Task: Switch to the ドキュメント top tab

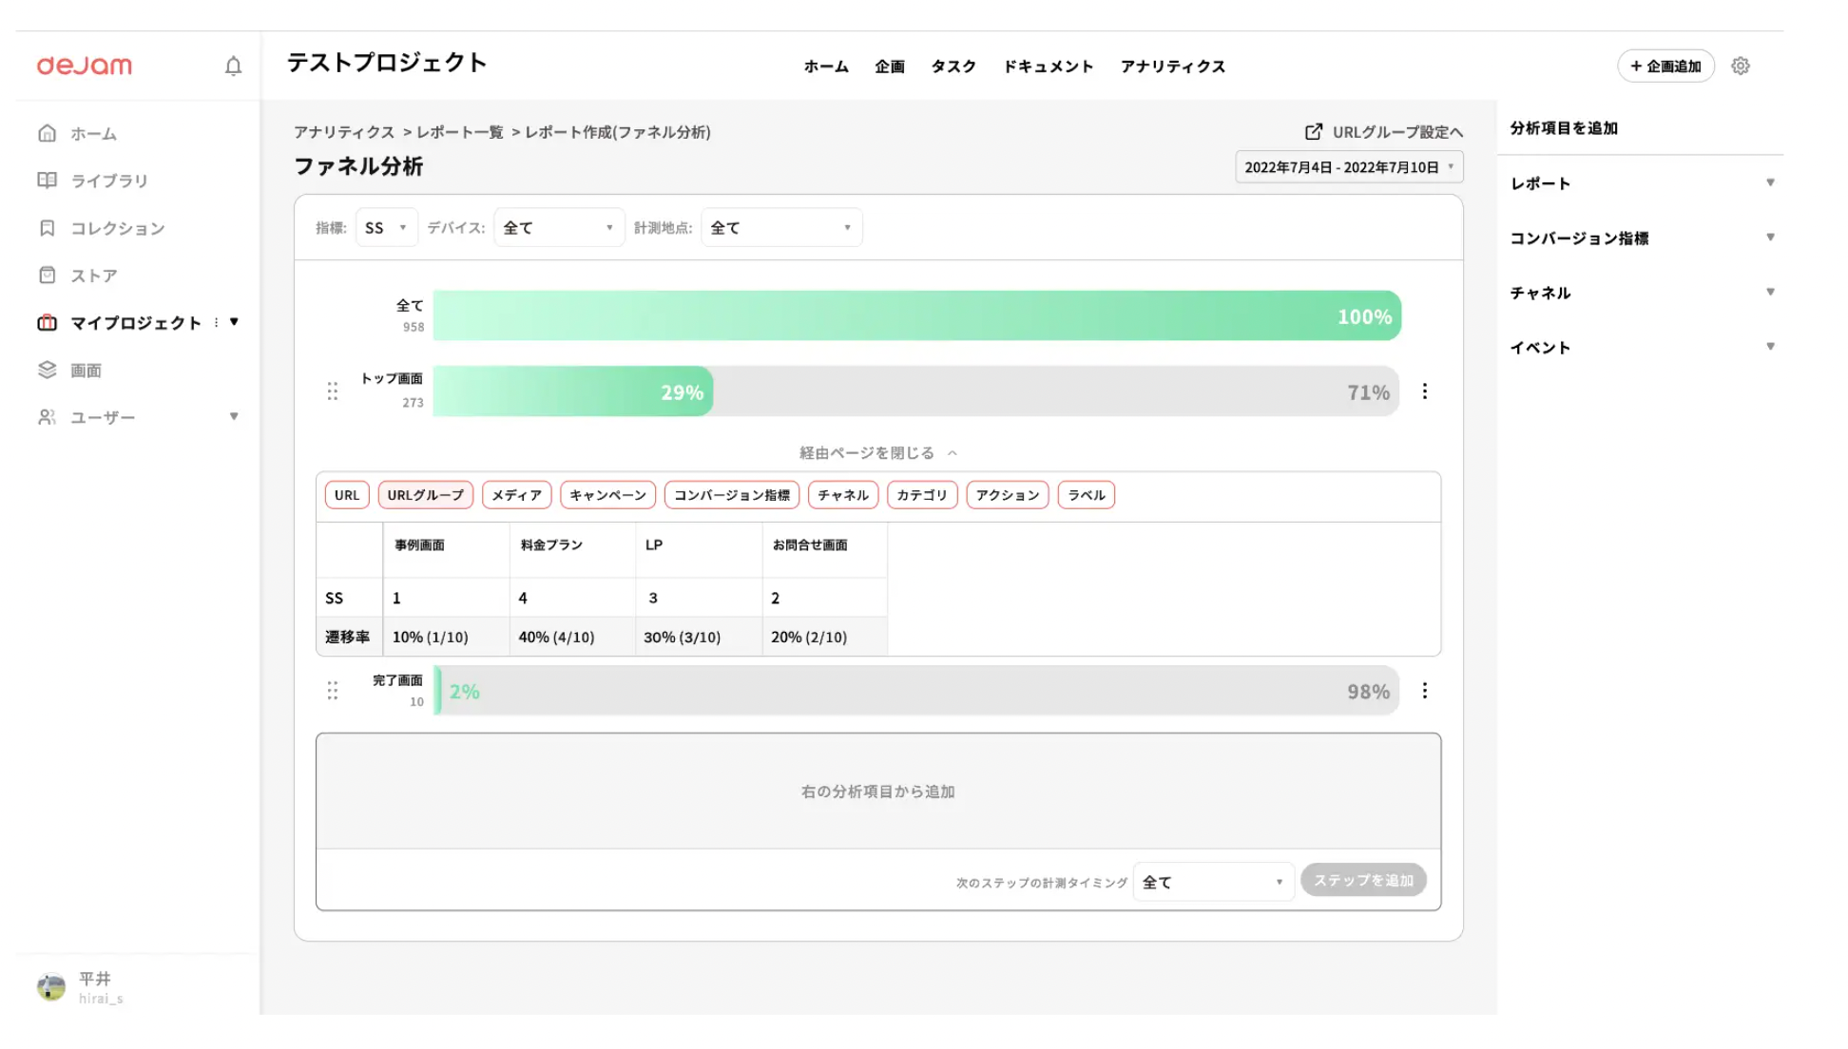Action: pyautogui.click(x=1049, y=67)
